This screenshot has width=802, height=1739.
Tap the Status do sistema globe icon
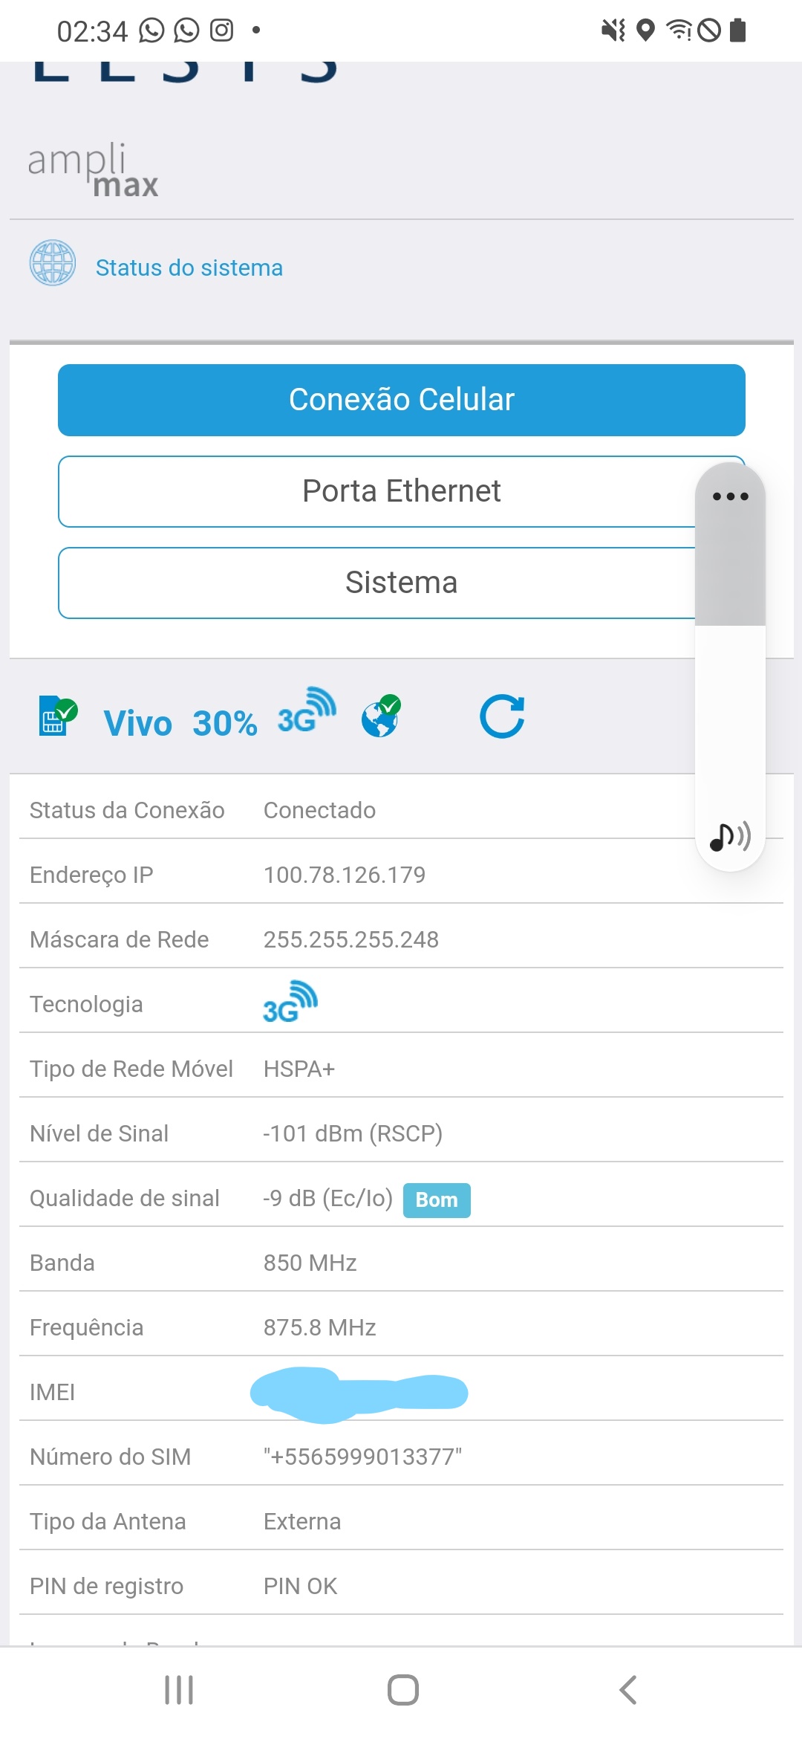coord(53,263)
